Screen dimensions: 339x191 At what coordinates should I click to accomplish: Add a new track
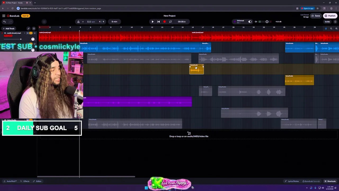pyautogui.click(x=8, y=29)
